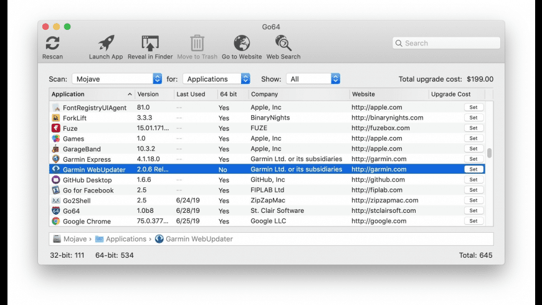Click the http://github.com website cell
The image size is (542, 305).
tap(378, 180)
